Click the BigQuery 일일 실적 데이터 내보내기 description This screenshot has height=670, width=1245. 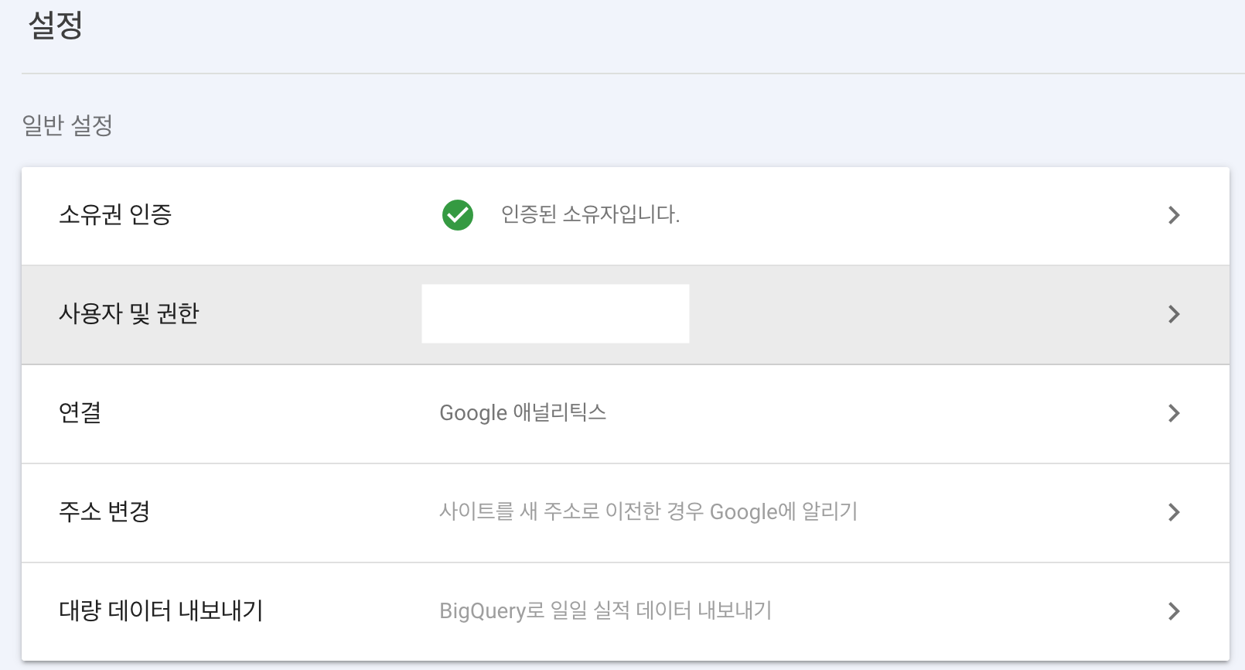[606, 610]
